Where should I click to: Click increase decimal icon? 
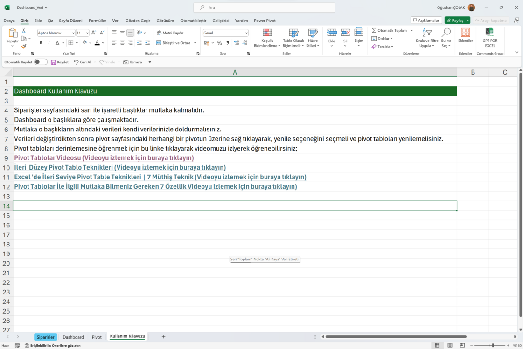point(237,42)
